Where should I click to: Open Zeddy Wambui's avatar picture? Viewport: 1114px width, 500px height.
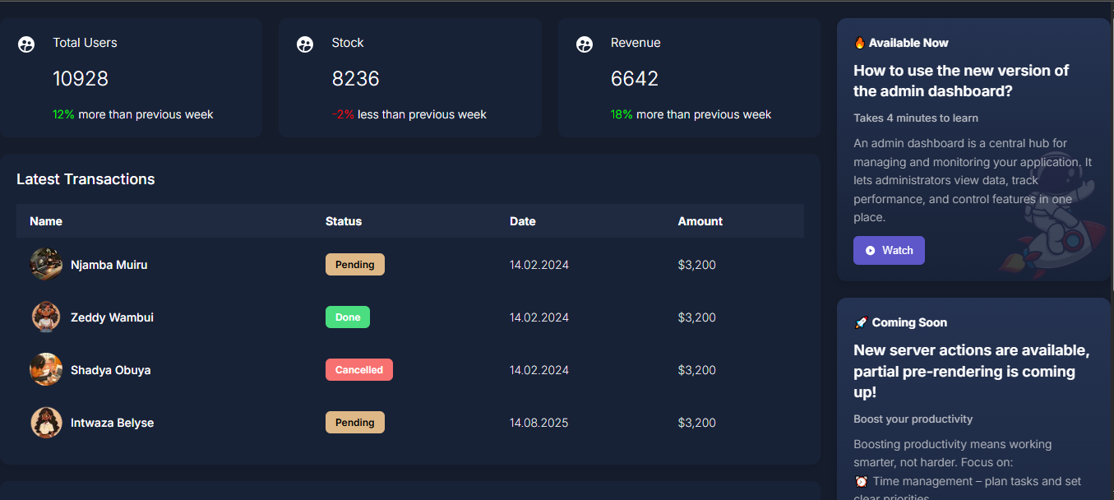click(46, 317)
